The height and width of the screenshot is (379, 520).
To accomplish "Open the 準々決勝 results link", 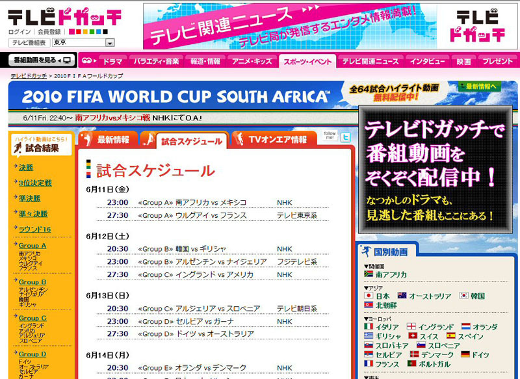I will pyautogui.click(x=33, y=213).
